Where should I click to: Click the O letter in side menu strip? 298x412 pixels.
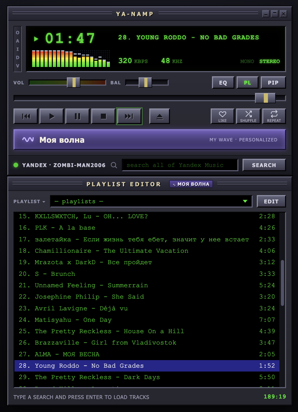[18, 33]
